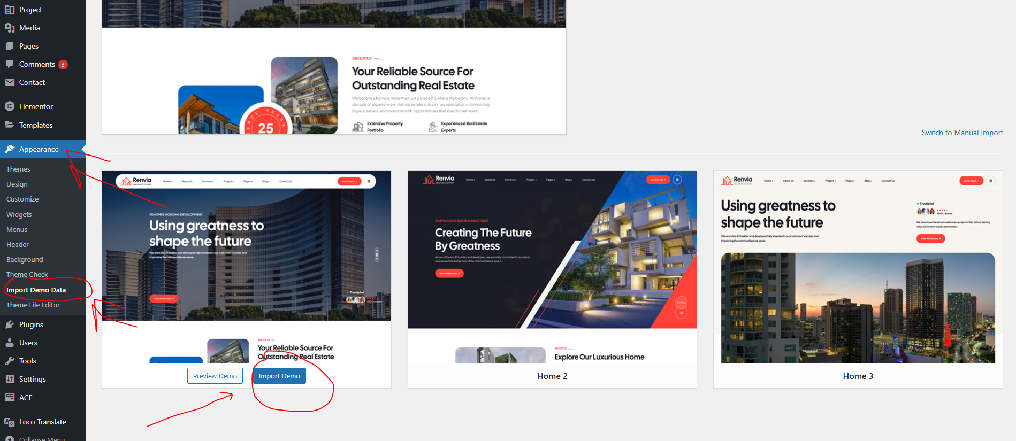Click the Elementor logo icon

click(x=10, y=106)
